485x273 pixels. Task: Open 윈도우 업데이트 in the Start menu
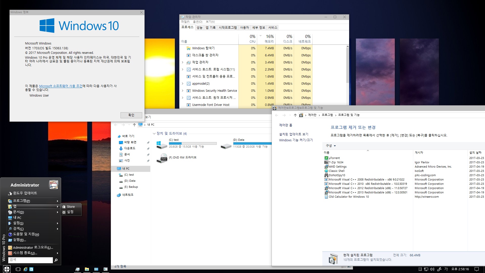(x=33, y=193)
